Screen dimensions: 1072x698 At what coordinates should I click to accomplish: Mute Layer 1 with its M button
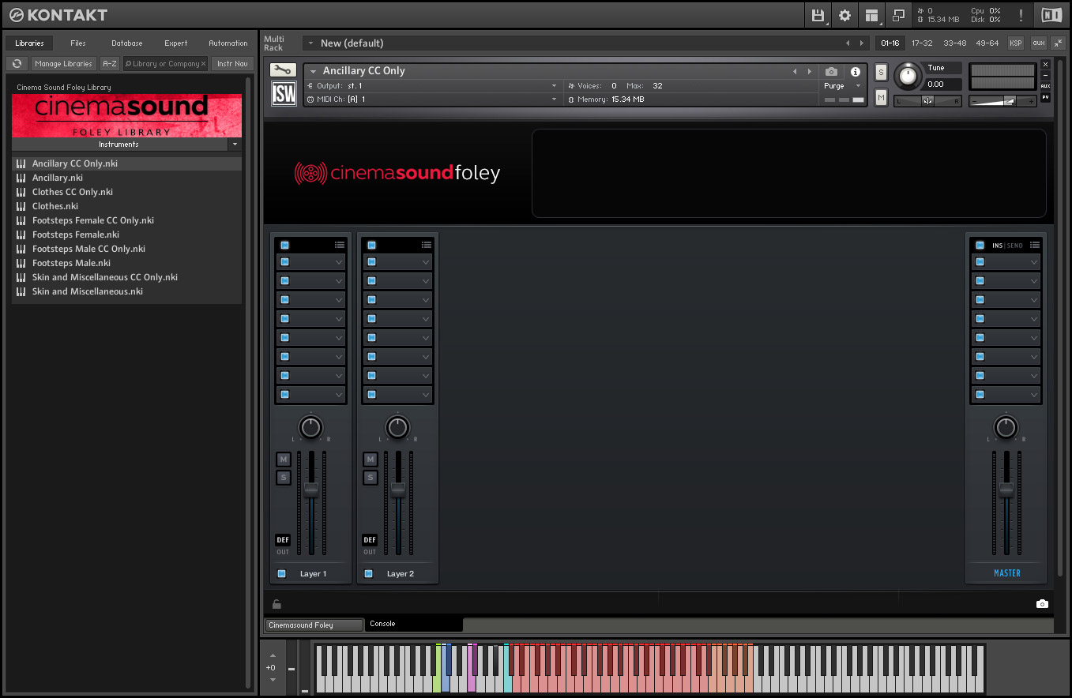[284, 460]
